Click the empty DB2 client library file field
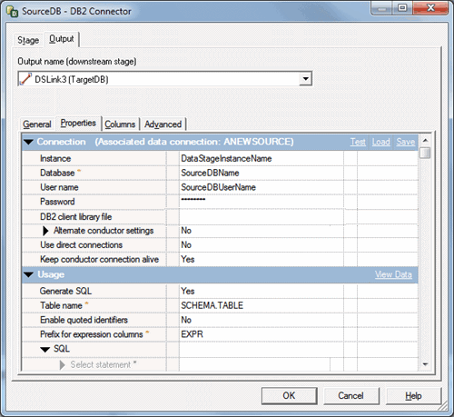This screenshot has width=454, height=417. tap(262, 217)
